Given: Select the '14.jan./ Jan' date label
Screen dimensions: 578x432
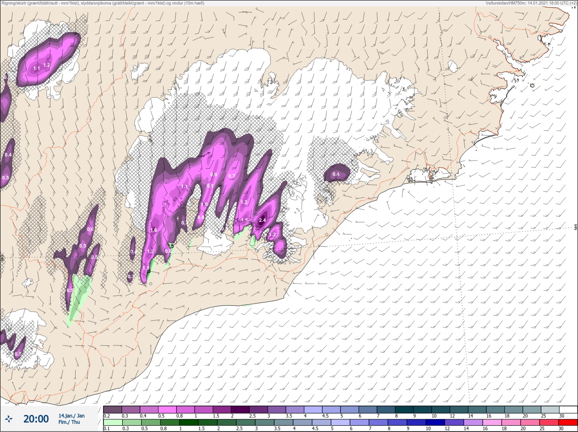Looking at the screenshot, I should coord(71,415).
